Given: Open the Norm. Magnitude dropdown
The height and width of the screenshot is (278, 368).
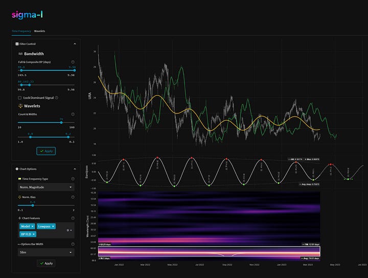Looking at the screenshot, I should 46,187.
